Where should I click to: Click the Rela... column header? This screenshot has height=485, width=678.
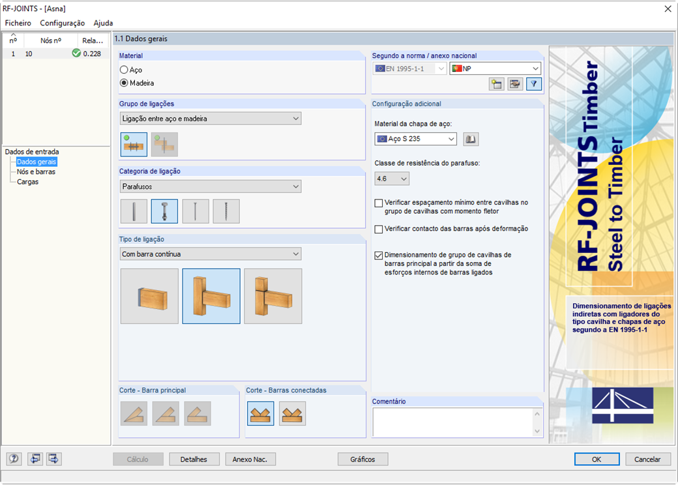93,40
